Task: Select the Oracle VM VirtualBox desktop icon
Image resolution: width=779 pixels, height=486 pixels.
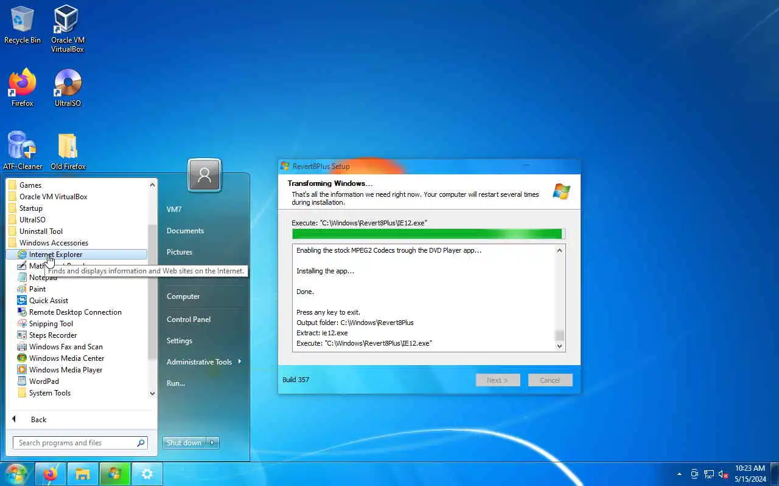Action: click(x=67, y=29)
